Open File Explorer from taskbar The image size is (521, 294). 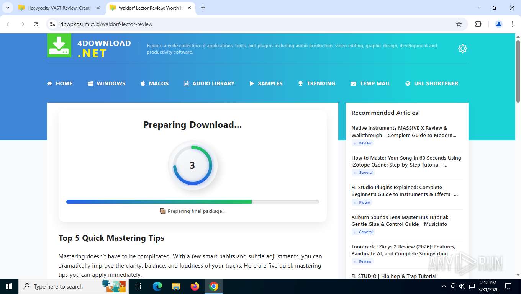point(176,286)
